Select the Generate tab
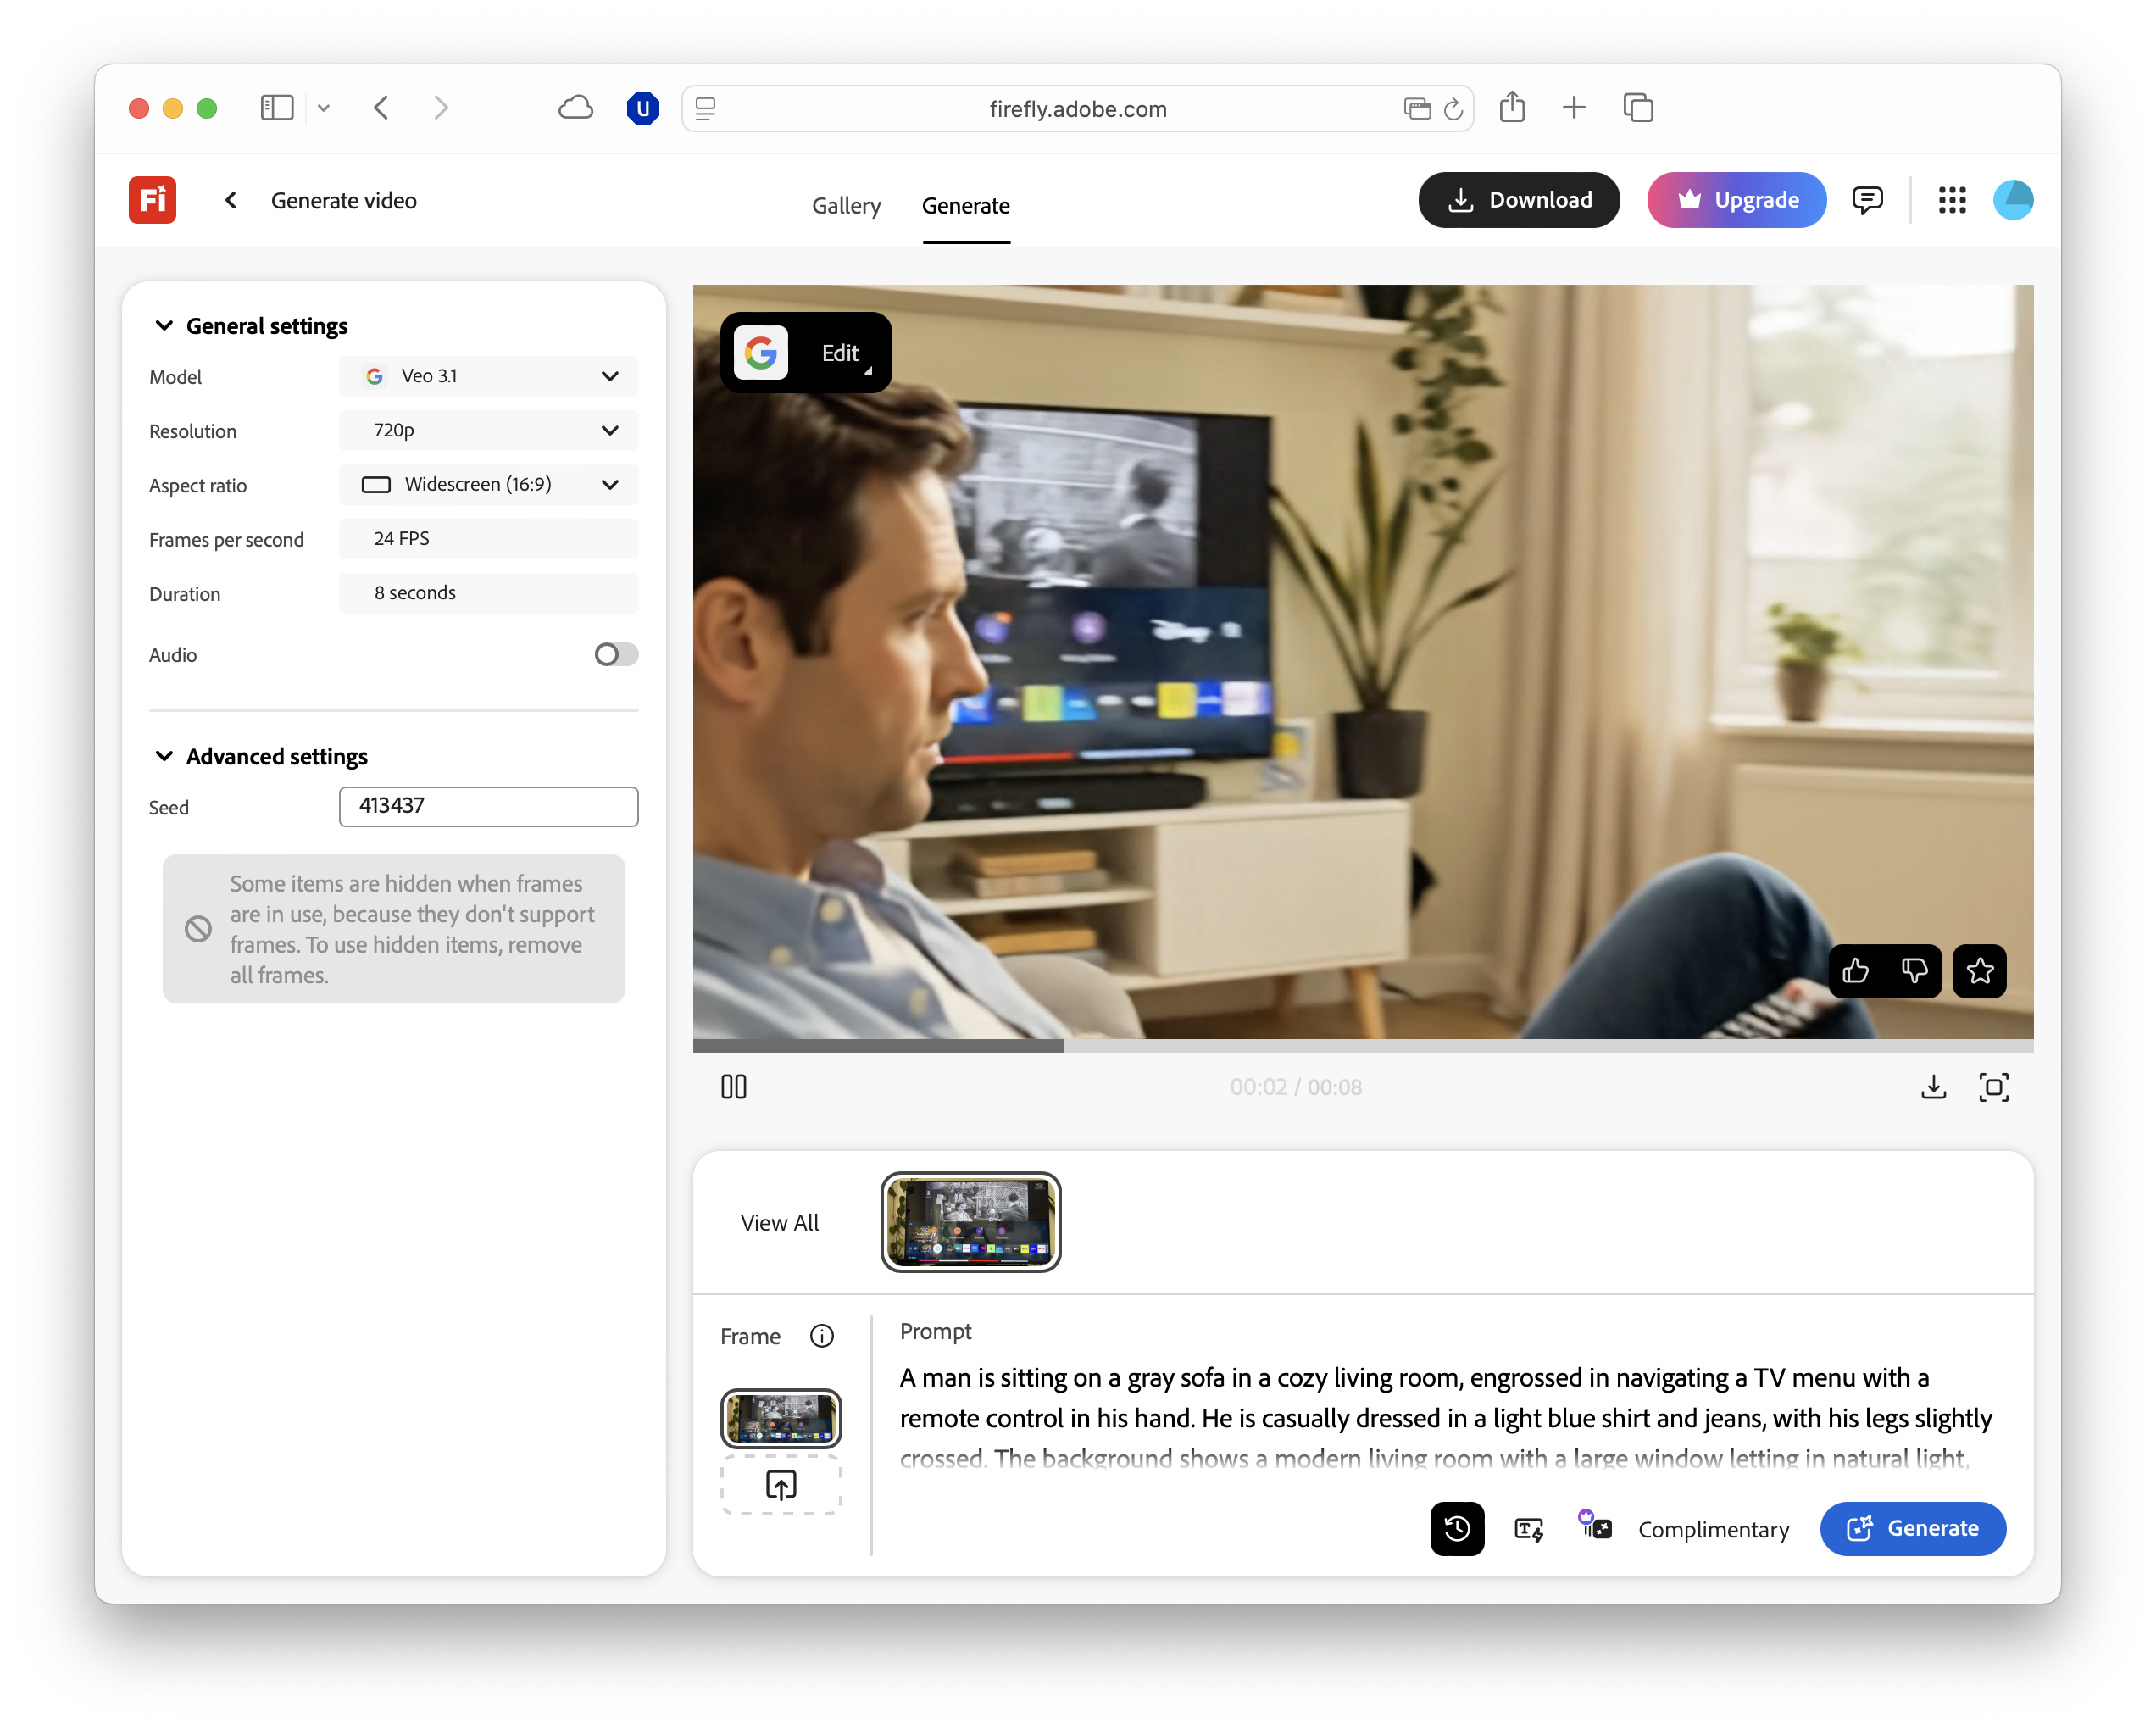Viewport: 2156px width, 1729px height. coord(965,206)
